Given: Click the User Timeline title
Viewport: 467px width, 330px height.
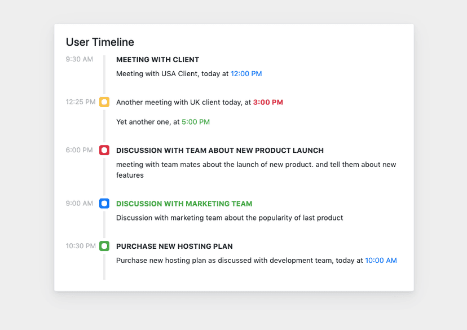Looking at the screenshot, I should tap(100, 42).
